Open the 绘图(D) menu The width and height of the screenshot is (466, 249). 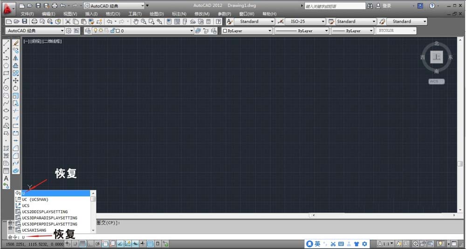click(x=157, y=14)
